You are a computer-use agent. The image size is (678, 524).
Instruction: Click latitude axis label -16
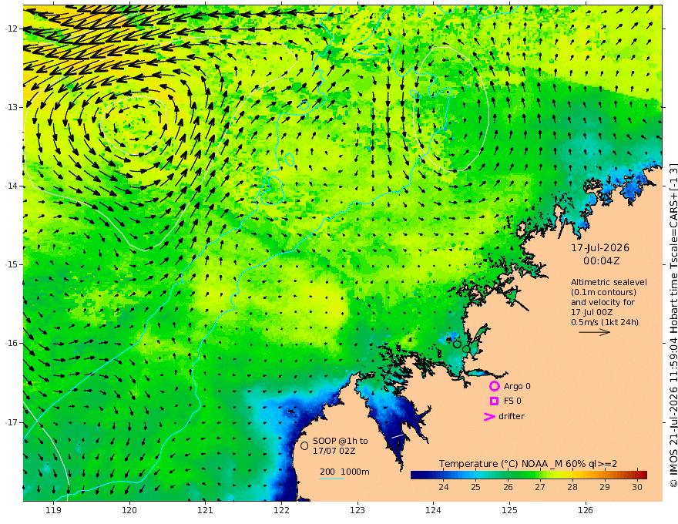(x=12, y=343)
